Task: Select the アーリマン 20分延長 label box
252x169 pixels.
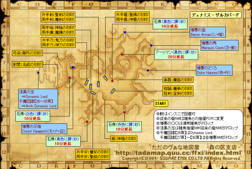Action: click(x=176, y=54)
